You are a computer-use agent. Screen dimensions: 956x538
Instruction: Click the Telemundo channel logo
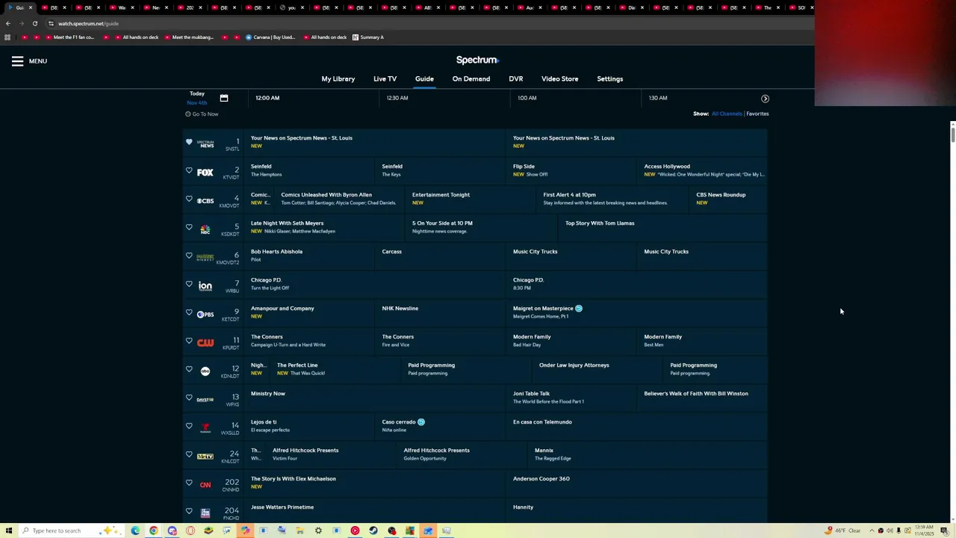tap(205, 428)
